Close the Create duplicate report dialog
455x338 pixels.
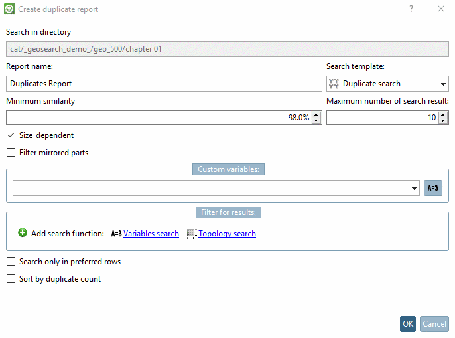pyautogui.click(x=441, y=9)
